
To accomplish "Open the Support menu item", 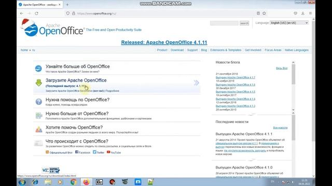I will (x=192, y=50).
